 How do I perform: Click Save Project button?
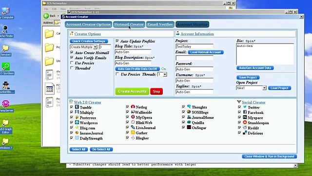(x=248, y=77)
